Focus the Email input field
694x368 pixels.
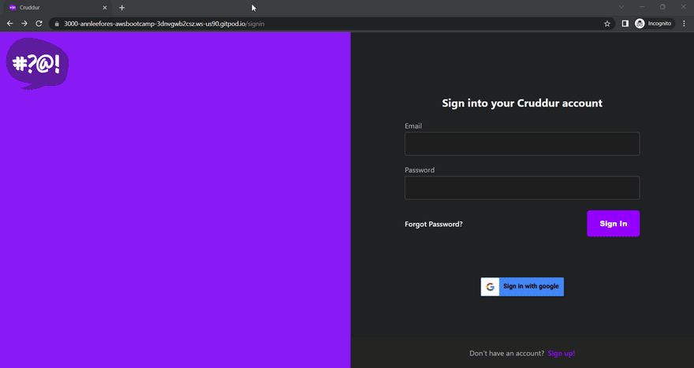coord(522,143)
